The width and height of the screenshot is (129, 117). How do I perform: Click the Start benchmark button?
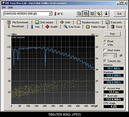pos(112,34)
